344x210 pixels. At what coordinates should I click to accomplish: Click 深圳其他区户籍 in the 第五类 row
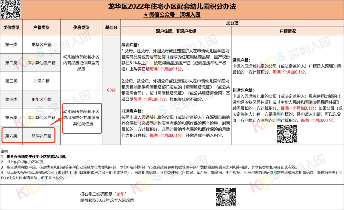point(41,117)
